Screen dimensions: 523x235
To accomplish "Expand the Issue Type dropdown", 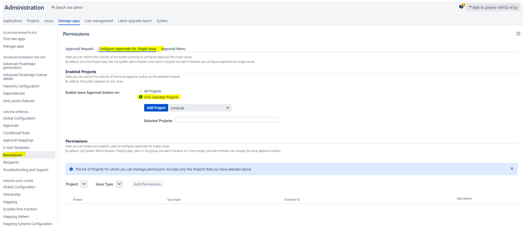I will (119, 184).
